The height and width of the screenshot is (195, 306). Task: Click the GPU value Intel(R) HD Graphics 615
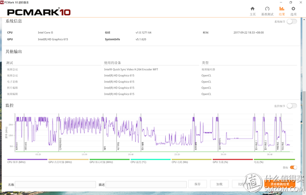click(53, 39)
